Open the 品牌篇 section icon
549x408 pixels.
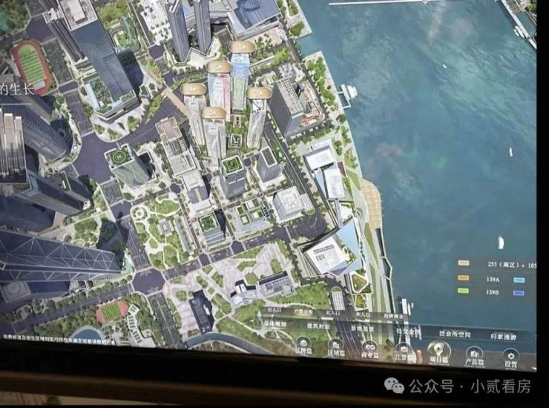coord(303,345)
